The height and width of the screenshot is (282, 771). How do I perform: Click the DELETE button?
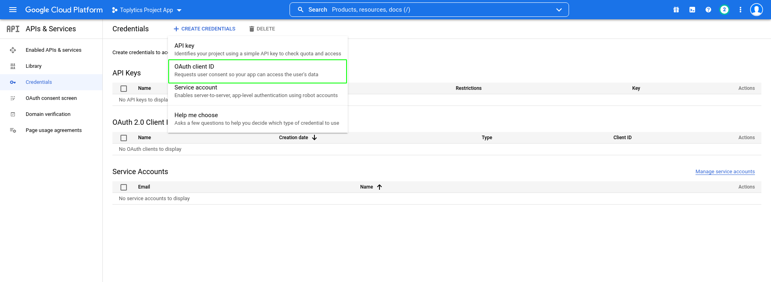tap(262, 29)
